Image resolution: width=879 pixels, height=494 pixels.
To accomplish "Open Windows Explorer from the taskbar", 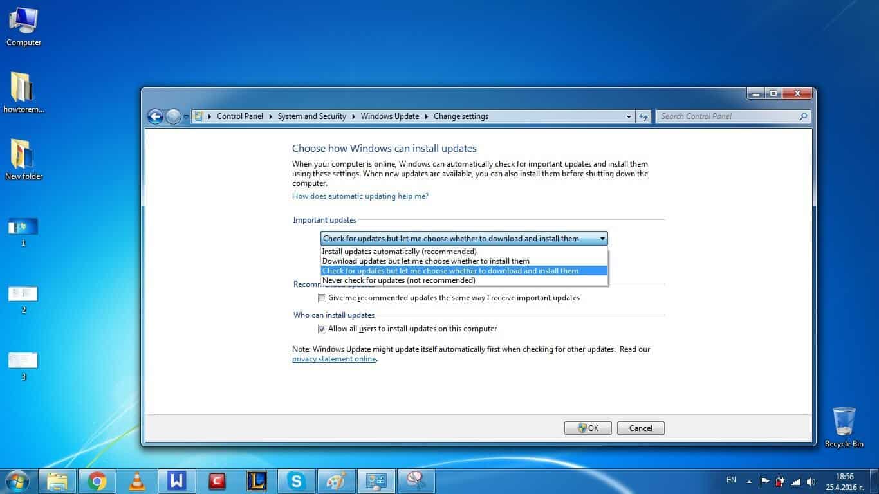I will point(57,480).
